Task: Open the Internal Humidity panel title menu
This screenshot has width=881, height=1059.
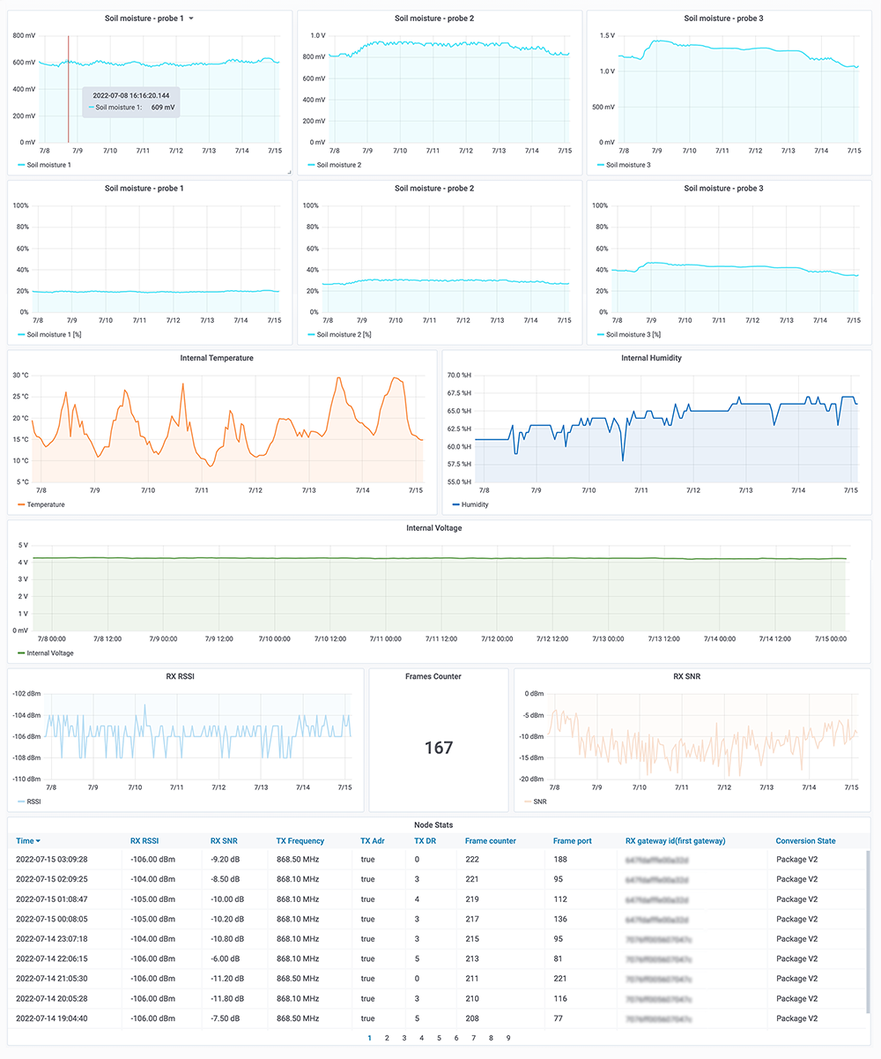Action: click(x=651, y=358)
